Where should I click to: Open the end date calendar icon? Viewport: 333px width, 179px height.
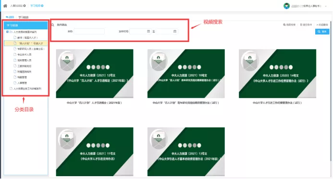tap(175, 31)
